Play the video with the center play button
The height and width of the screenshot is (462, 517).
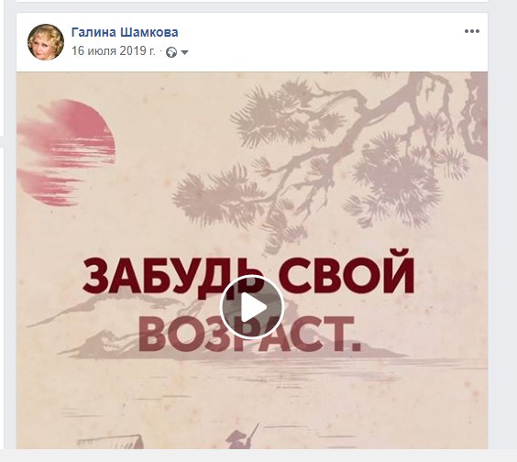tap(252, 307)
